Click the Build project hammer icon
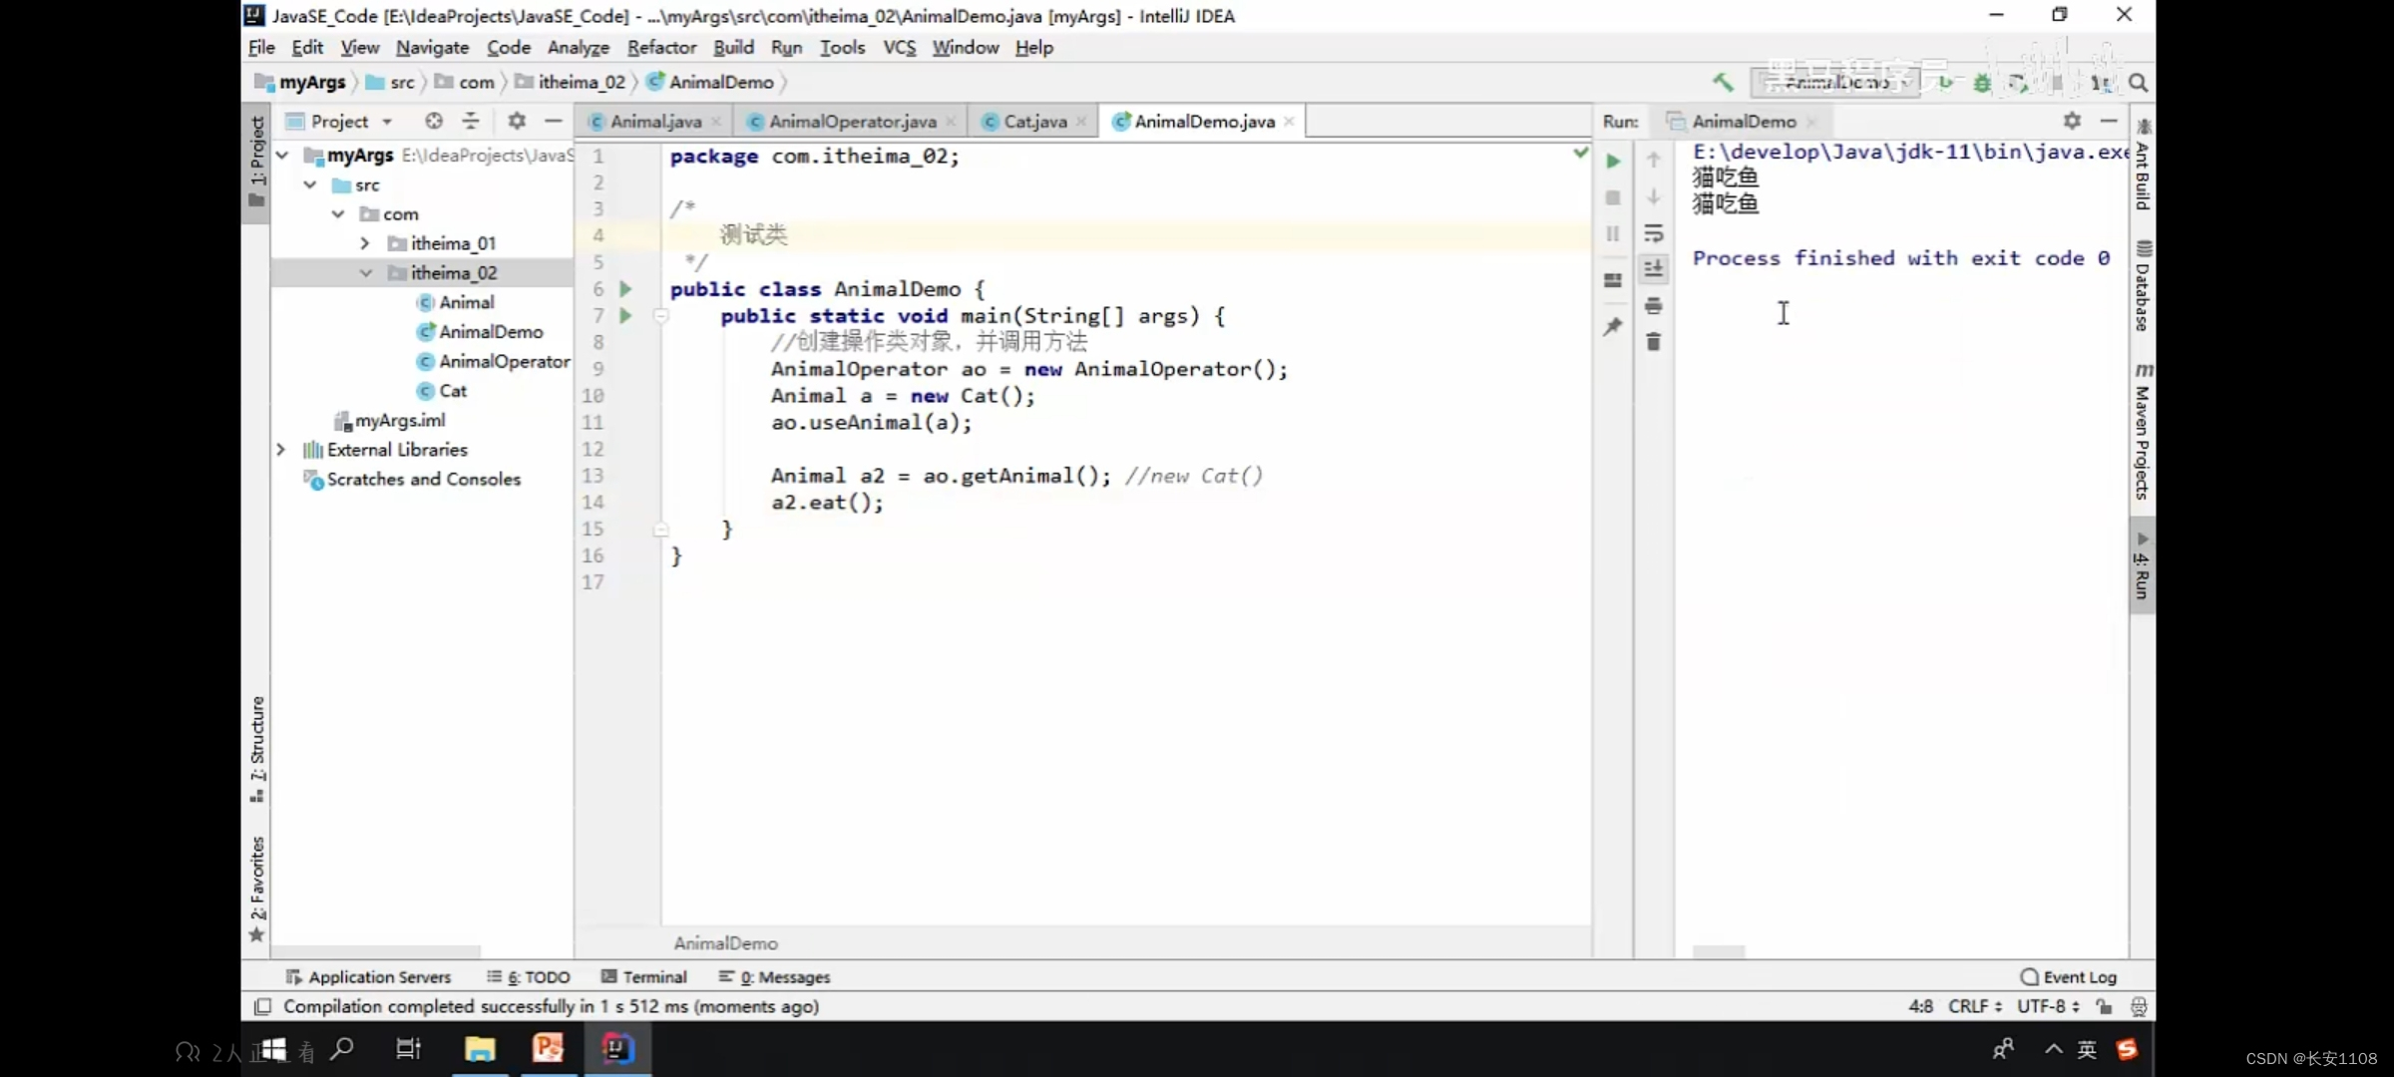The width and height of the screenshot is (2394, 1077). click(x=1723, y=83)
